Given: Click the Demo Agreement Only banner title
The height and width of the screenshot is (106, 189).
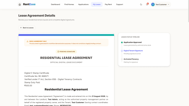Looking at the screenshot, I should tap(38, 41).
